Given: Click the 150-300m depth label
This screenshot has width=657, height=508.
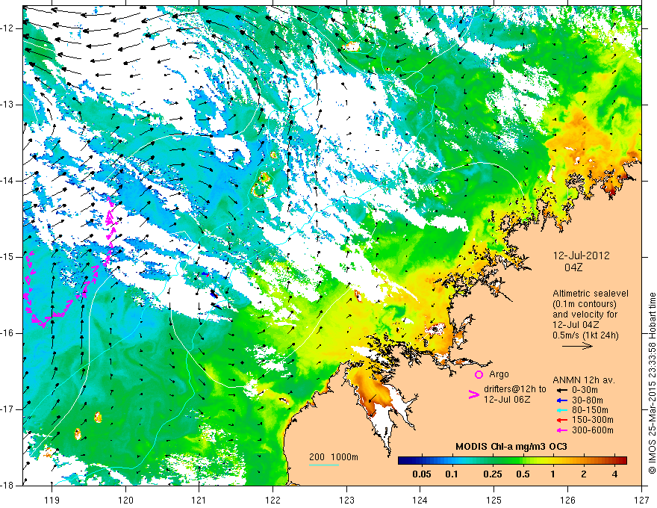Looking at the screenshot, I should click(x=593, y=421).
